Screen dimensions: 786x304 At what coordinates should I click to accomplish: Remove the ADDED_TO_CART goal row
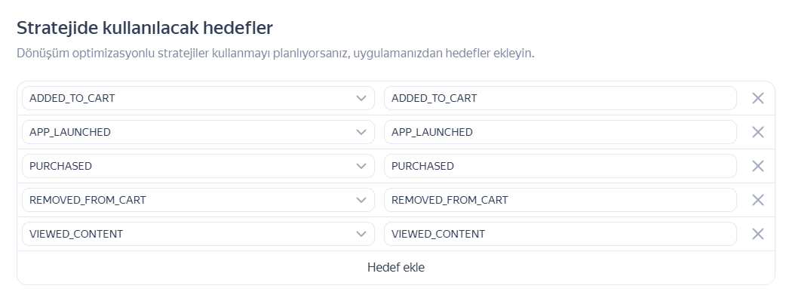(x=758, y=98)
